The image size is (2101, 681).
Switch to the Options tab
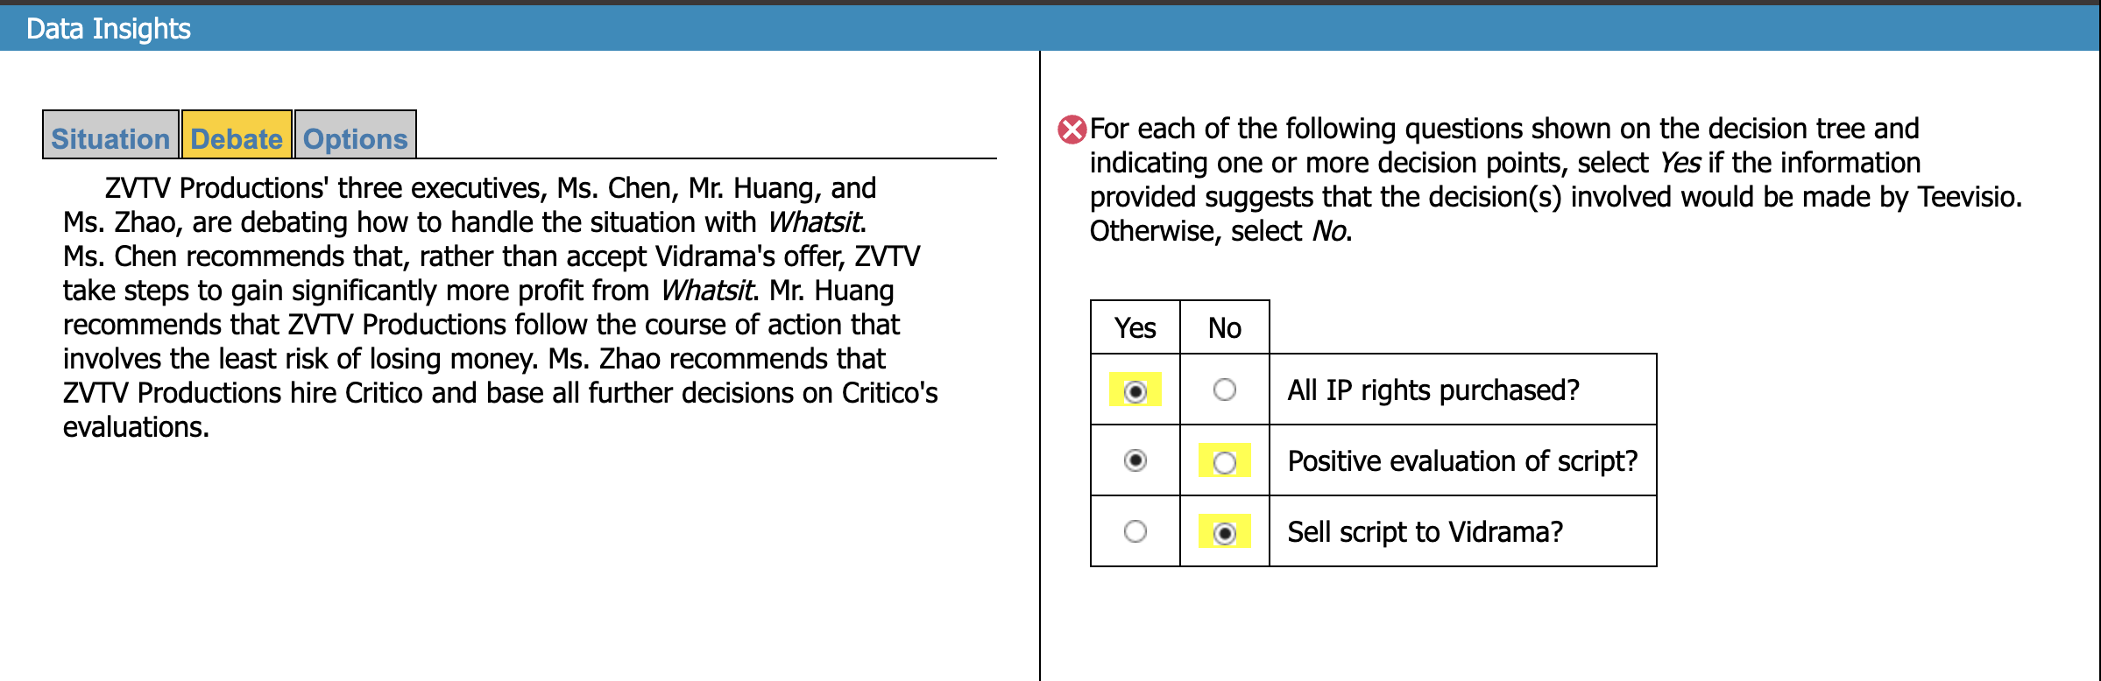coord(355,138)
